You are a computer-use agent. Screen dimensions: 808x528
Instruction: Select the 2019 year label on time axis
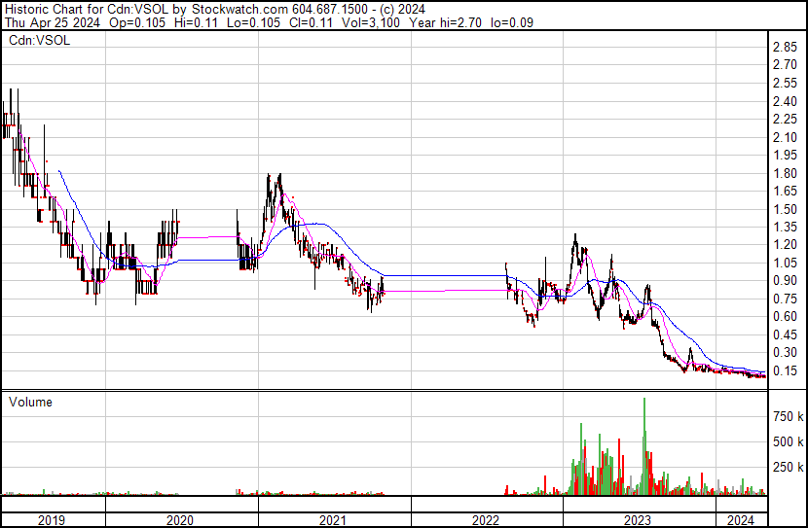click(53, 519)
